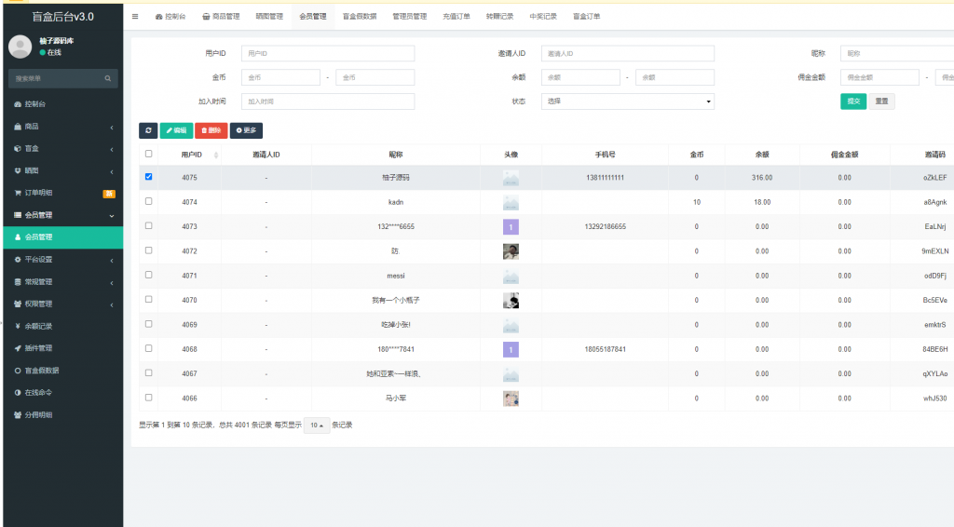Switch to the 中奖记录 top tab
Viewport: 954px width, 527px height.
(x=543, y=17)
